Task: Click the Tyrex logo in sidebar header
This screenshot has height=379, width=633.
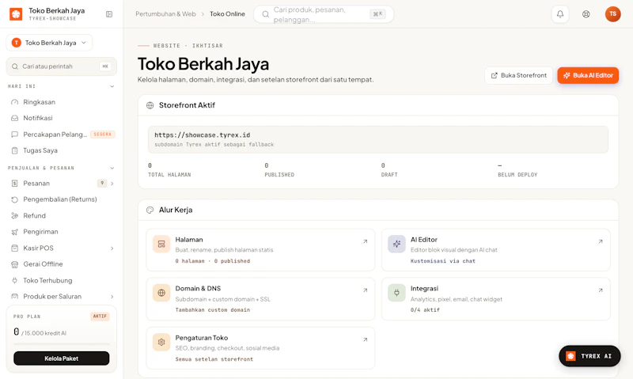Action: 16,14
